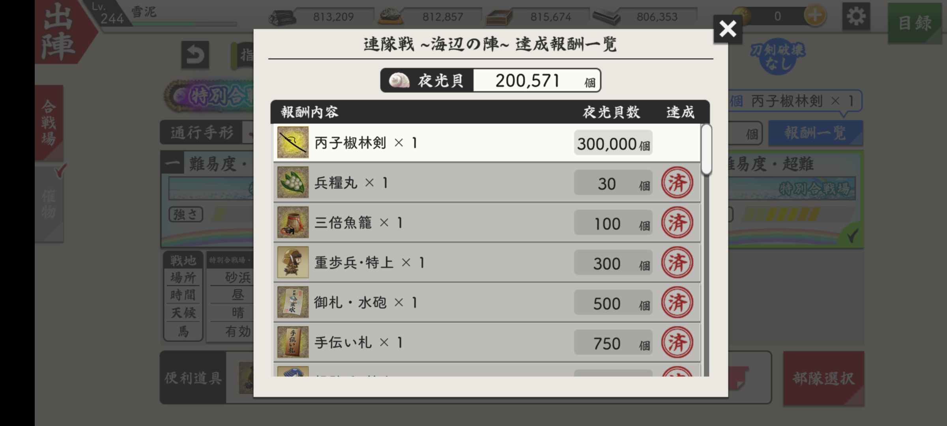
Task: Click the 丙子椒林剣 300,000 reward row
Action: point(487,142)
